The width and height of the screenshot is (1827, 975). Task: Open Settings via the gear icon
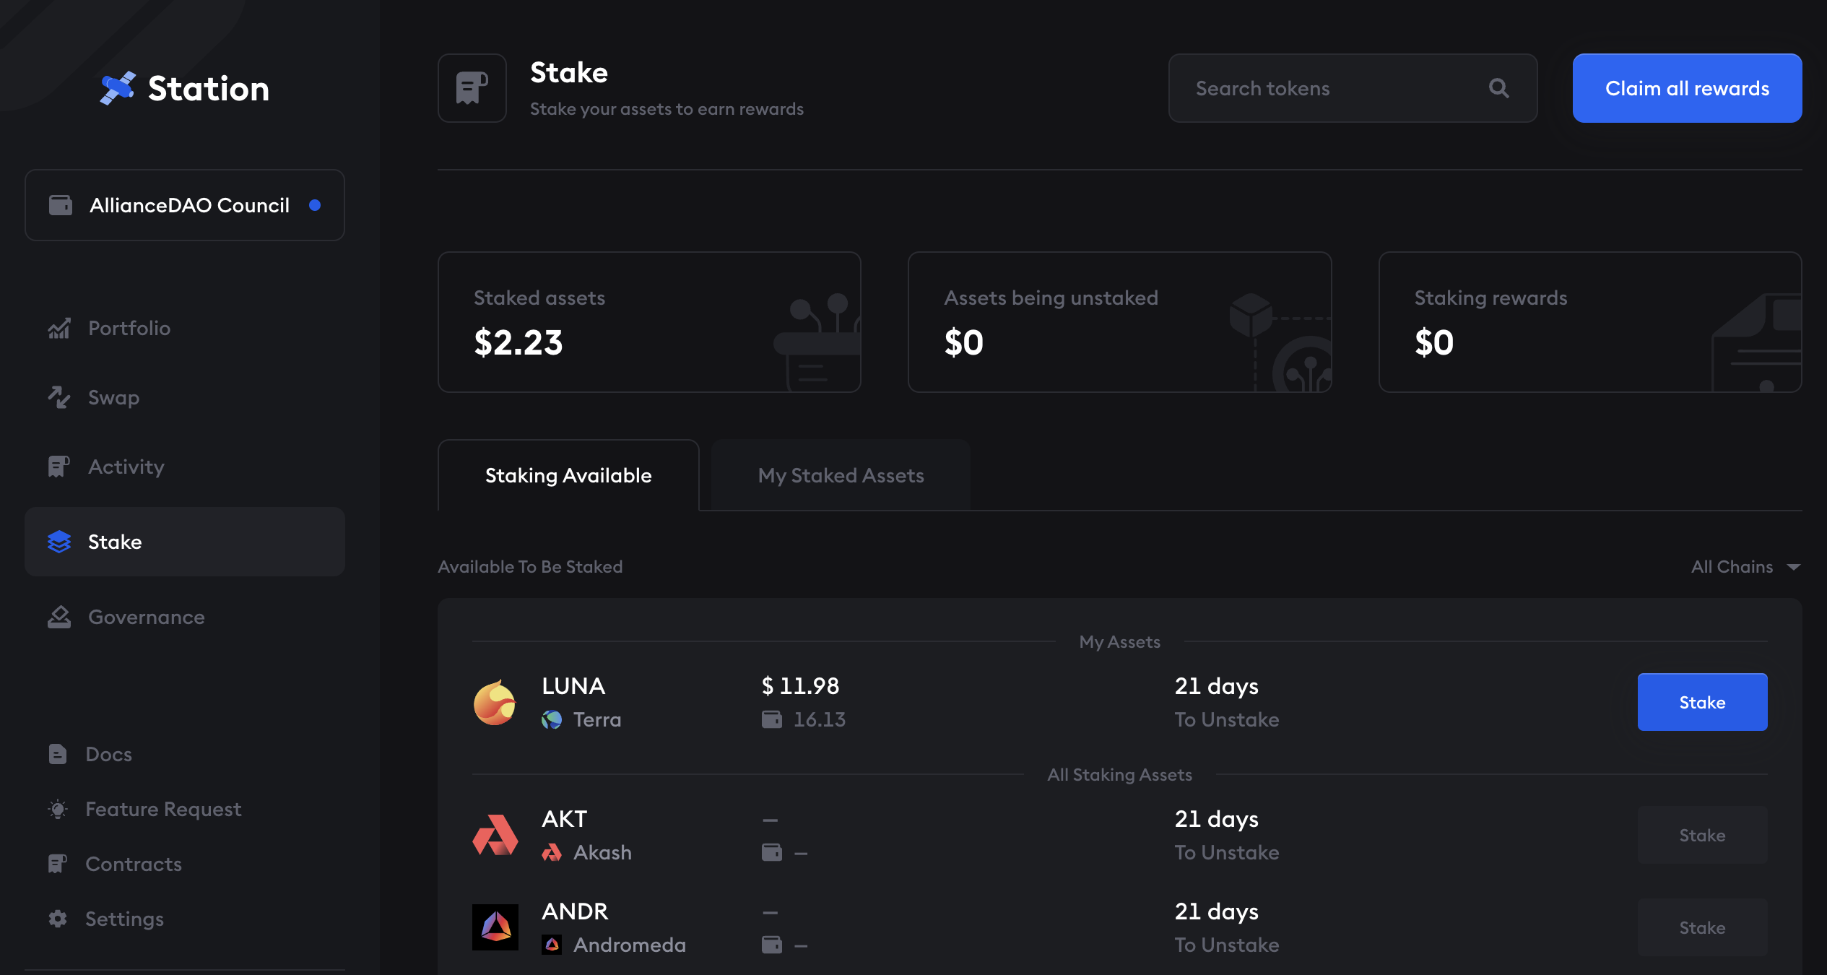click(x=58, y=919)
